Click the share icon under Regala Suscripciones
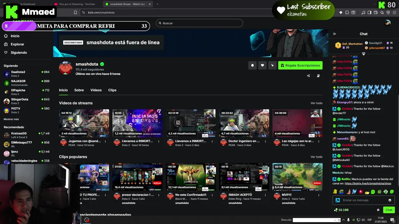 (308, 76)
